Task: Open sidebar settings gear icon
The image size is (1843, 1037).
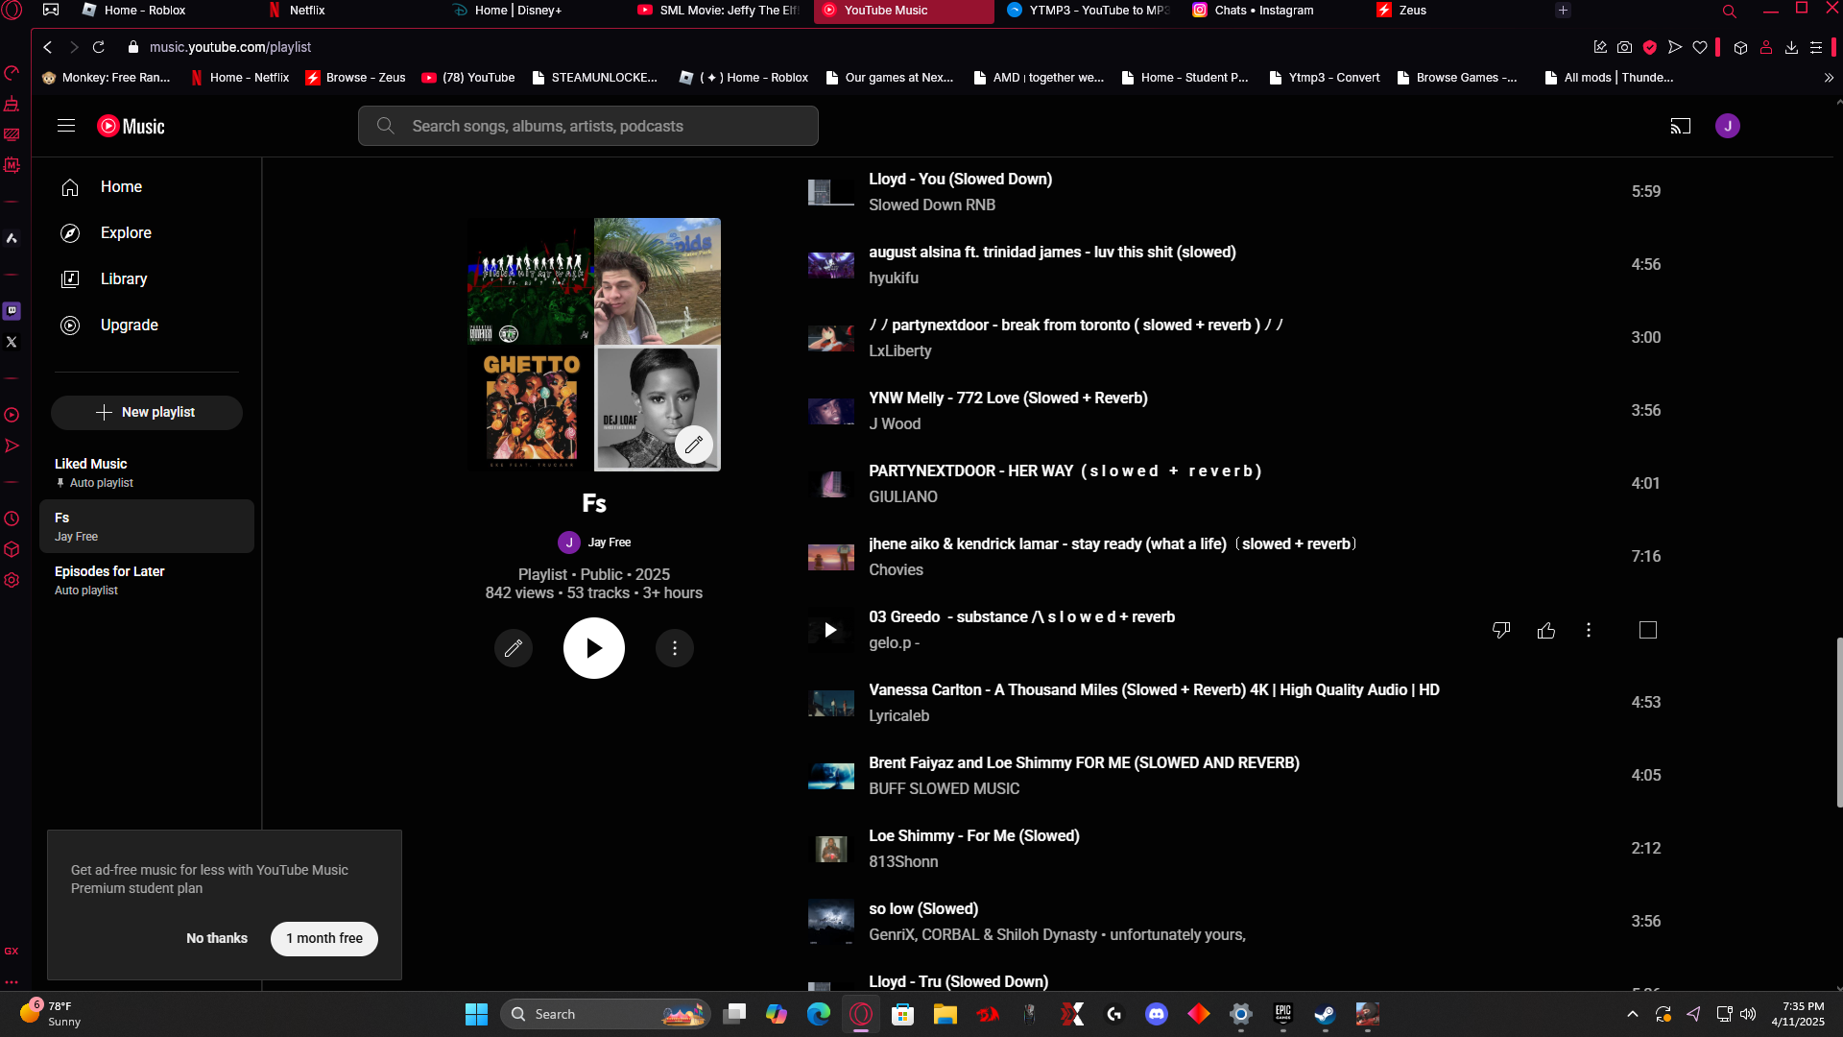Action: click(x=12, y=580)
